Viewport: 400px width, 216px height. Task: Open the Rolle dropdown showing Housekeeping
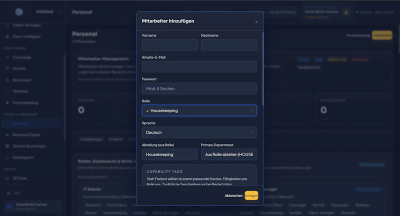point(199,110)
